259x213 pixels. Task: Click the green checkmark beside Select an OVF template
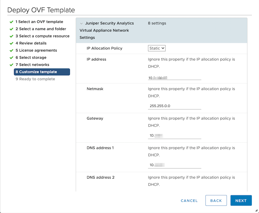(12, 22)
